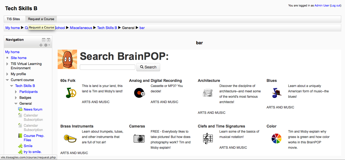Viewport: 345px width, 160px height.
Task: Click Clefs and Time Signatures title
Action: pos(222,126)
